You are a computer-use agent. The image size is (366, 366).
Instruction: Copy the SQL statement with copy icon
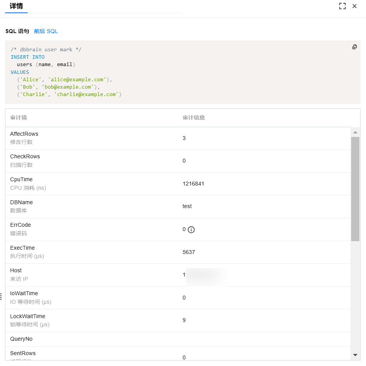coord(354,47)
